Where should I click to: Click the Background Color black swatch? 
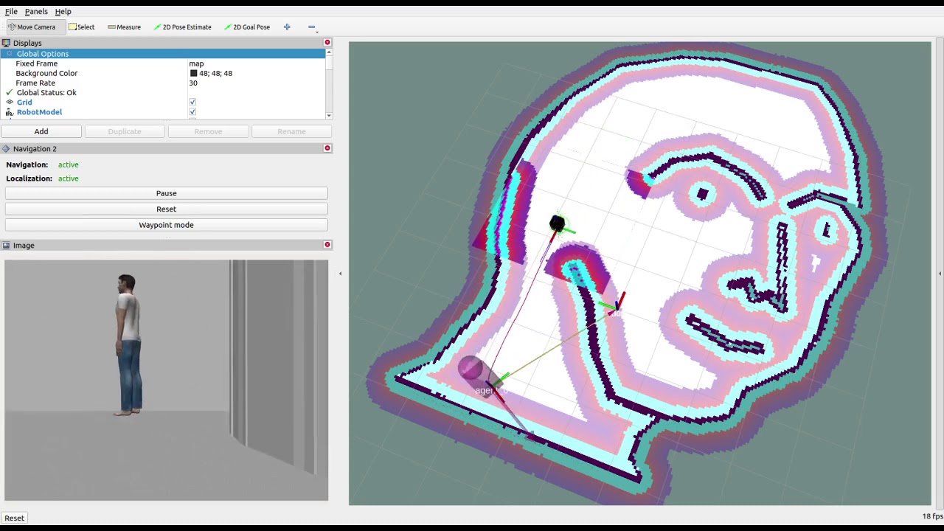194,73
